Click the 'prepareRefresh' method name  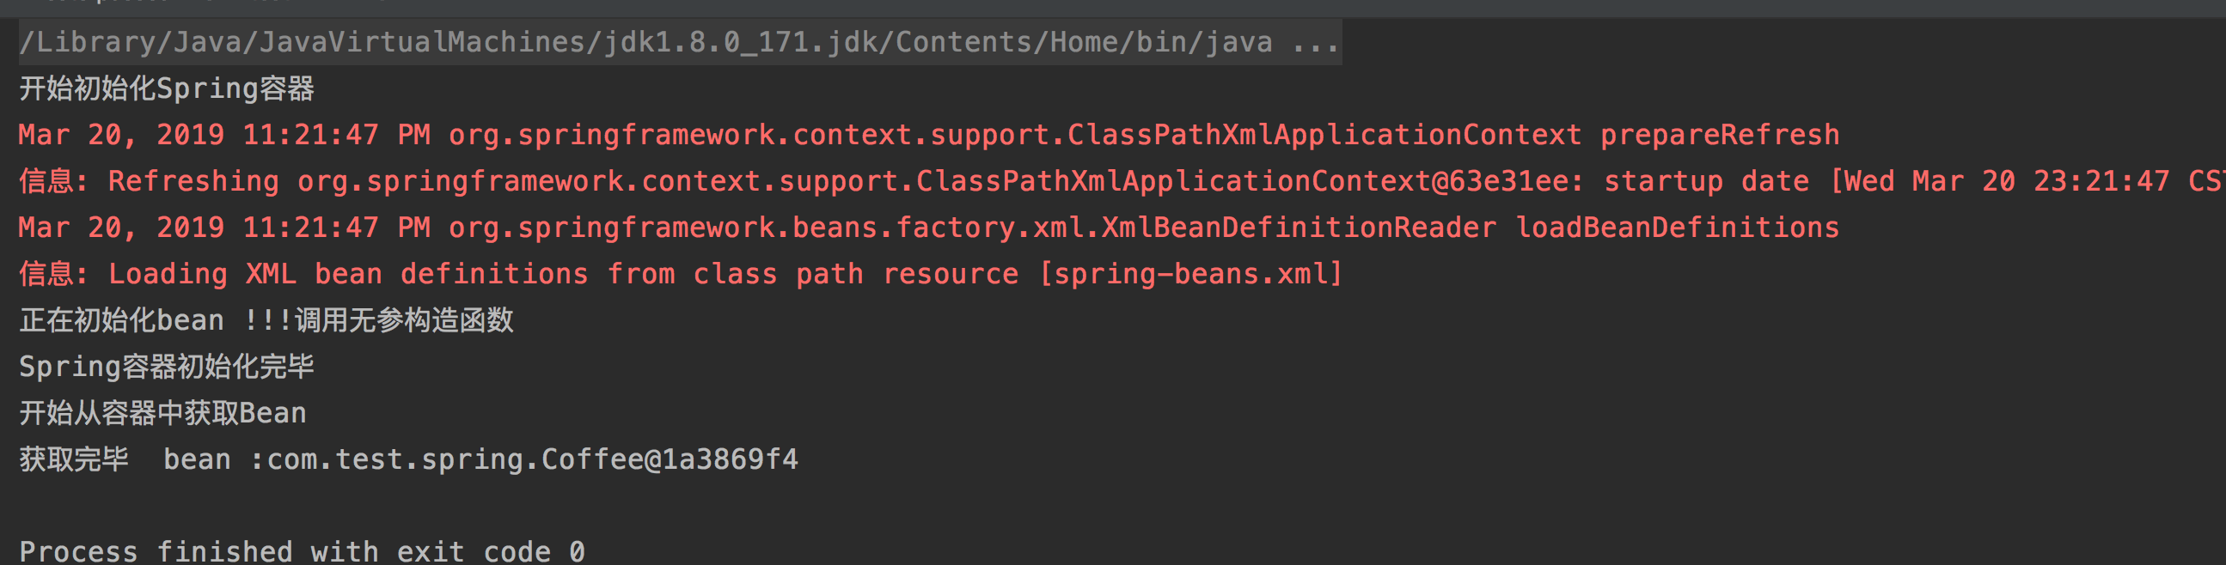[1719, 135]
